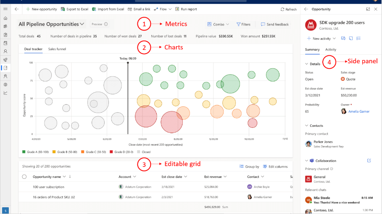Click the Send feedback button
Viewport: 382px width, 214px height.
[274, 24]
